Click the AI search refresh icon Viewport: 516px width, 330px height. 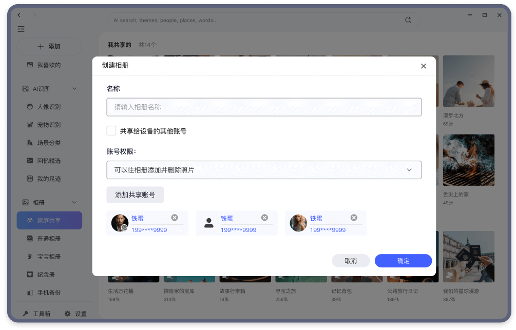click(x=408, y=20)
